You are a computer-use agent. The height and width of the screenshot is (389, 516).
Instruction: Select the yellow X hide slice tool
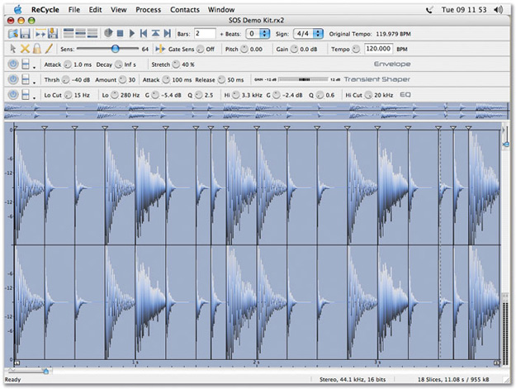click(25, 49)
